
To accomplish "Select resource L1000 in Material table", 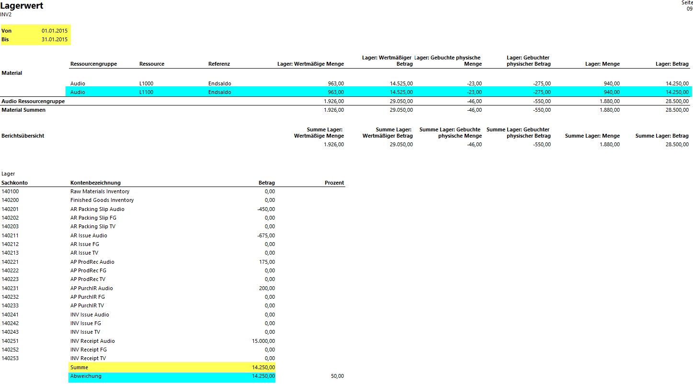I will pyautogui.click(x=146, y=83).
